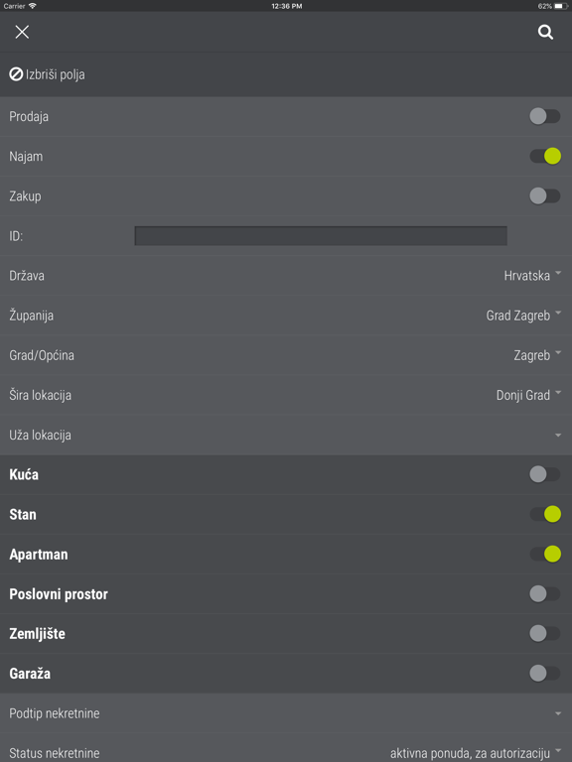Open the Podtip nekretnine dropdown
This screenshot has width=572, height=762.
point(286,713)
